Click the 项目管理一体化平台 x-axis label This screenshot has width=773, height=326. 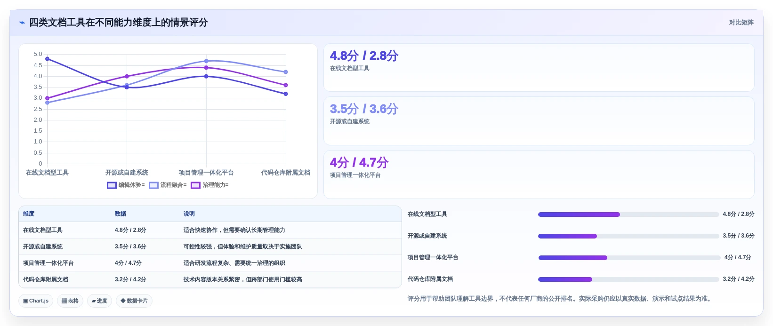[x=206, y=173]
